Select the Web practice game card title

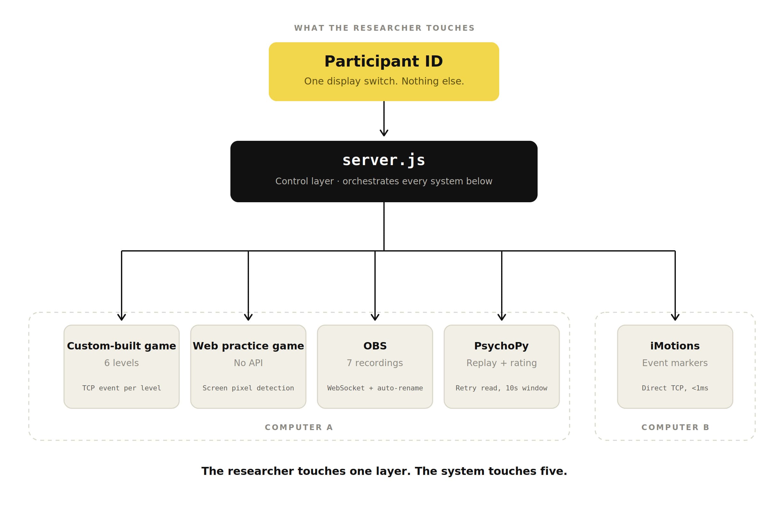(x=248, y=346)
